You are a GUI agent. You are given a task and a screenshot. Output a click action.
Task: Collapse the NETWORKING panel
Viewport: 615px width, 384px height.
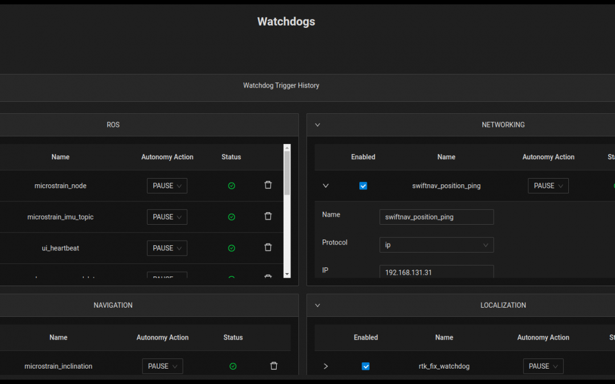pyautogui.click(x=318, y=125)
